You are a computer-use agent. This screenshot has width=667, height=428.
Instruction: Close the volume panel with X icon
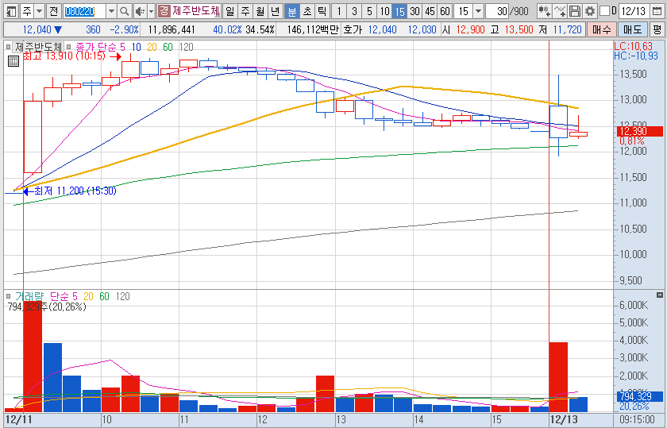660,295
